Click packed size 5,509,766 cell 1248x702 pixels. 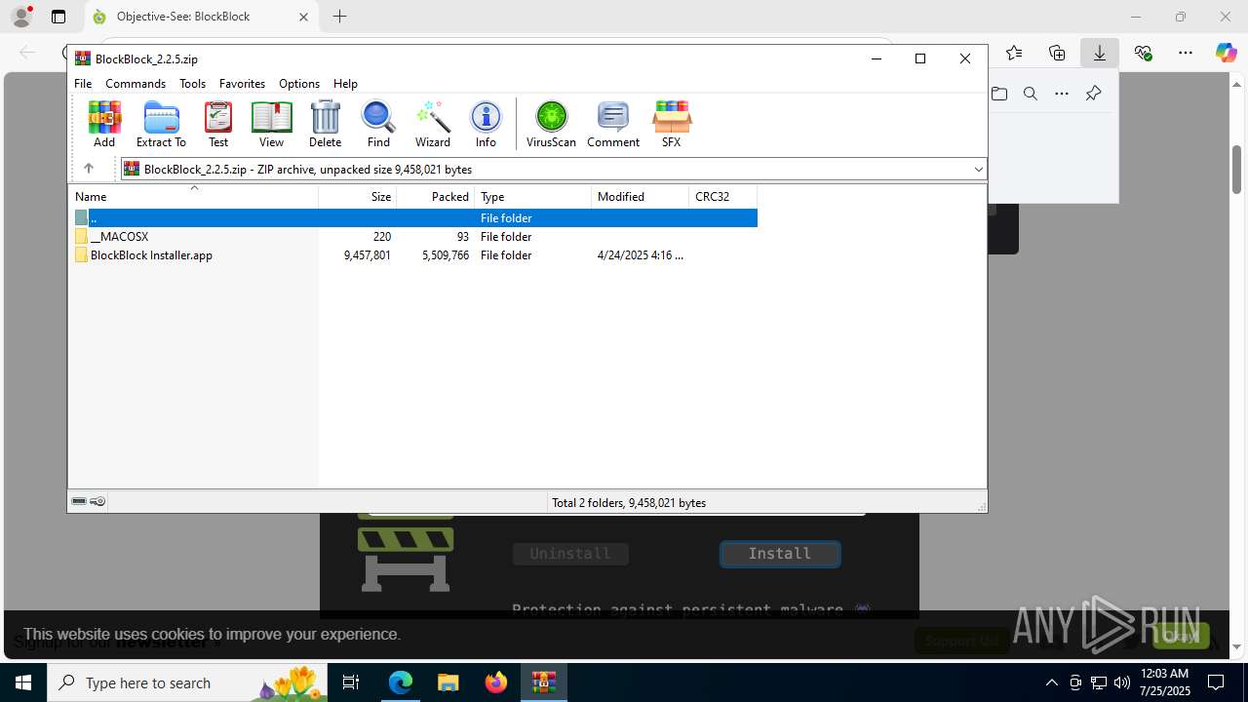point(446,255)
